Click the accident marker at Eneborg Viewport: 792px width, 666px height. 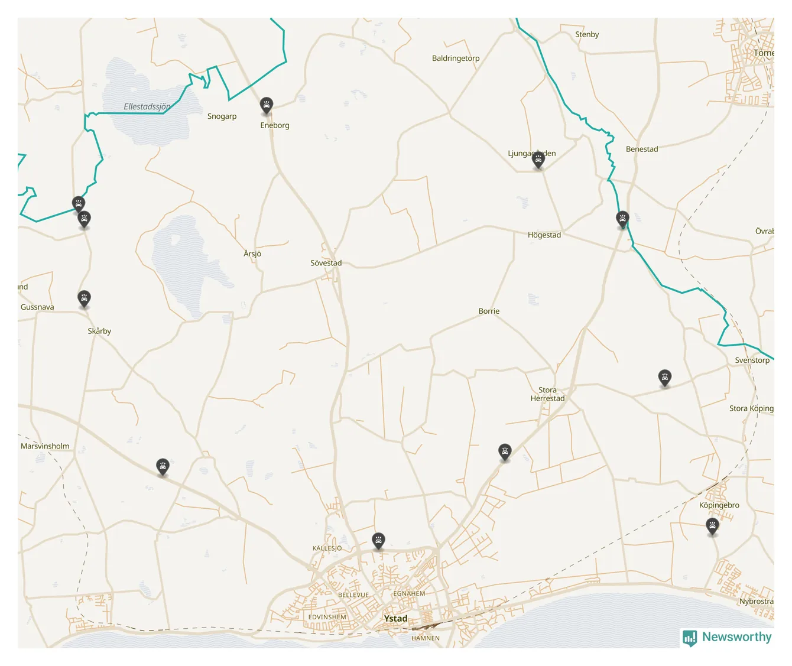tap(267, 105)
